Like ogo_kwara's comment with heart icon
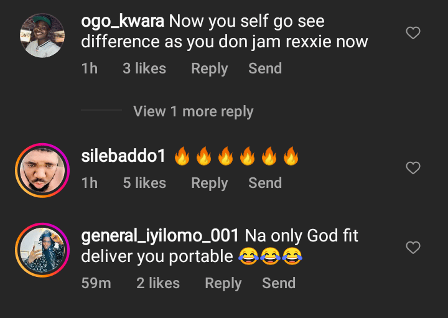 (413, 33)
